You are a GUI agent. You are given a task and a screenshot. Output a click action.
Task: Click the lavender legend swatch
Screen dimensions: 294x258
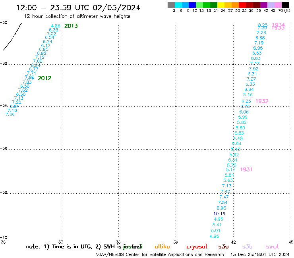[271, 5]
